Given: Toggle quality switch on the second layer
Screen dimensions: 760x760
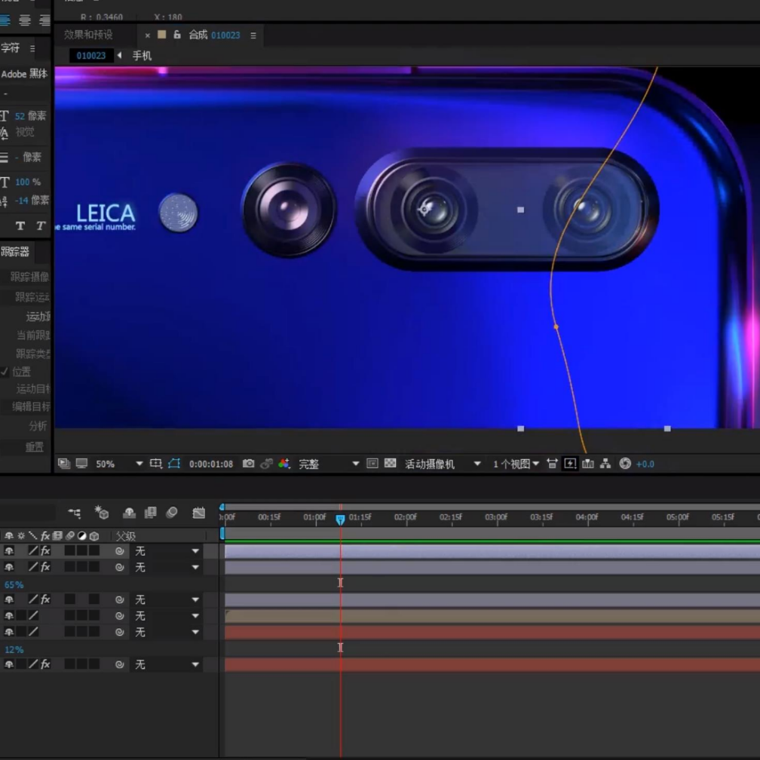Looking at the screenshot, I should [x=33, y=567].
